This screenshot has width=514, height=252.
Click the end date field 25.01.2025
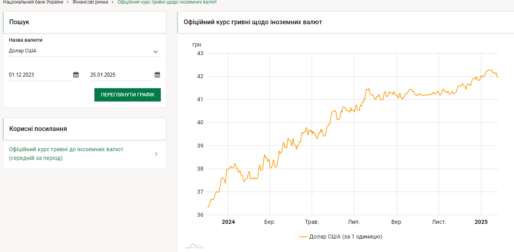click(121, 75)
